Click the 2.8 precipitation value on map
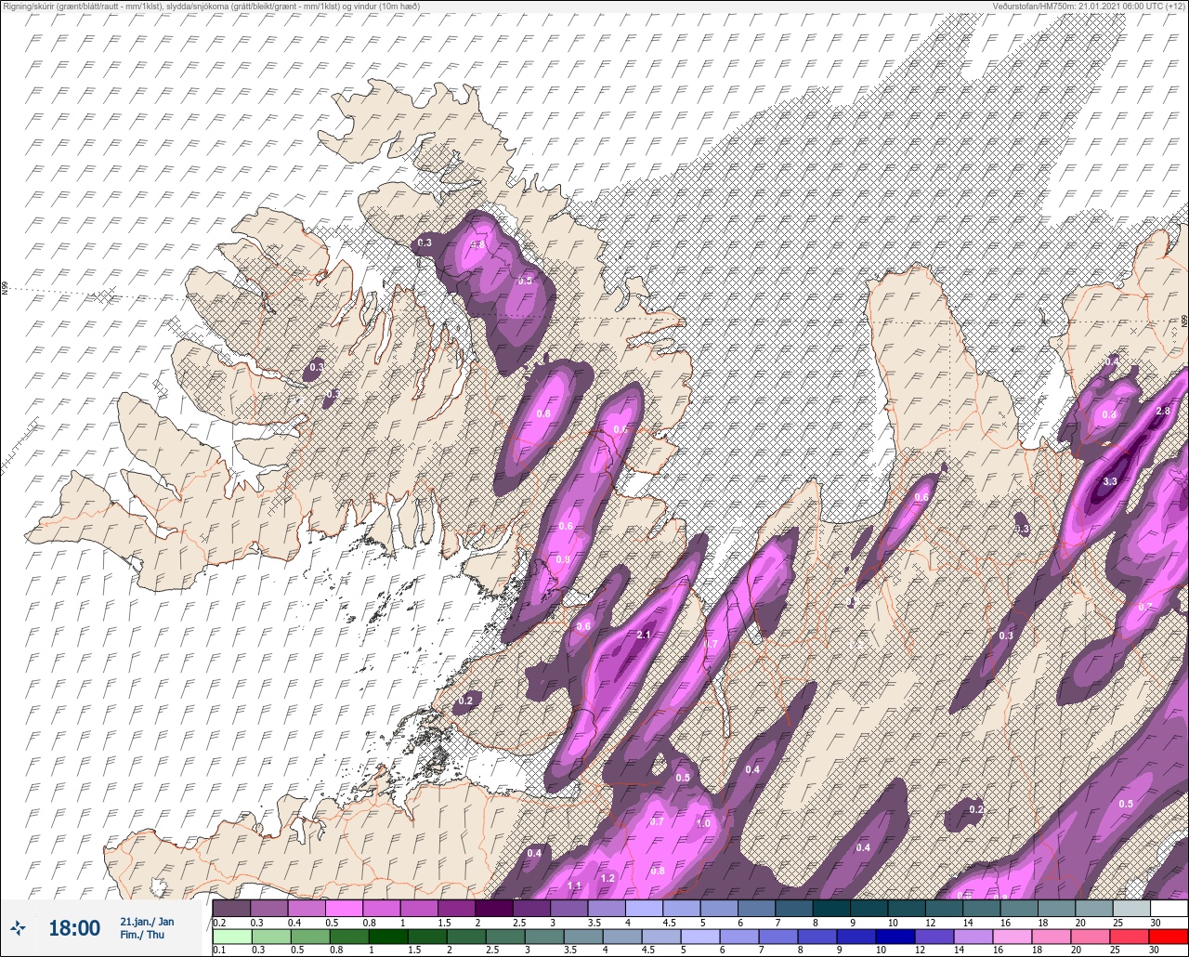 point(1162,411)
